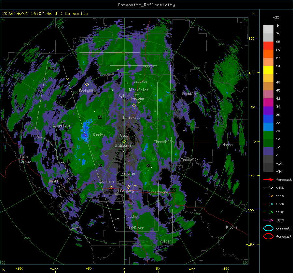
Task: Click the white plus marker west of Hanna
Action: 184,130
